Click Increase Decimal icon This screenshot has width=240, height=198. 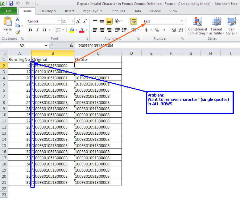pos(174,30)
